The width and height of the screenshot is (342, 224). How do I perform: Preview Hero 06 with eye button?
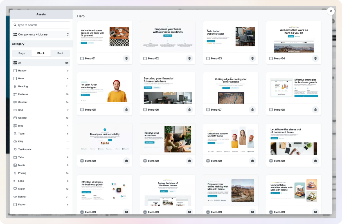190,110
